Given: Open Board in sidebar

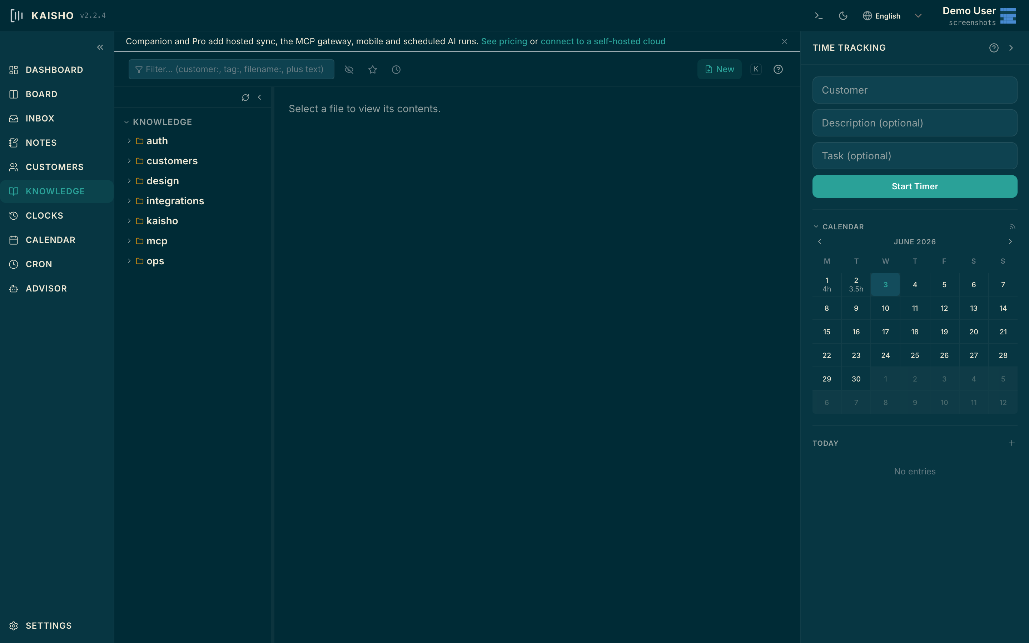Looking at the screenshot, I should click(57, 94).
